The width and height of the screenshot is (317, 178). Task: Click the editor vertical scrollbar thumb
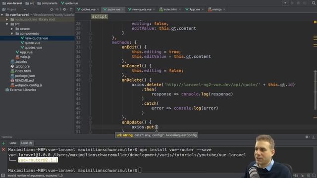click(316, 90)
